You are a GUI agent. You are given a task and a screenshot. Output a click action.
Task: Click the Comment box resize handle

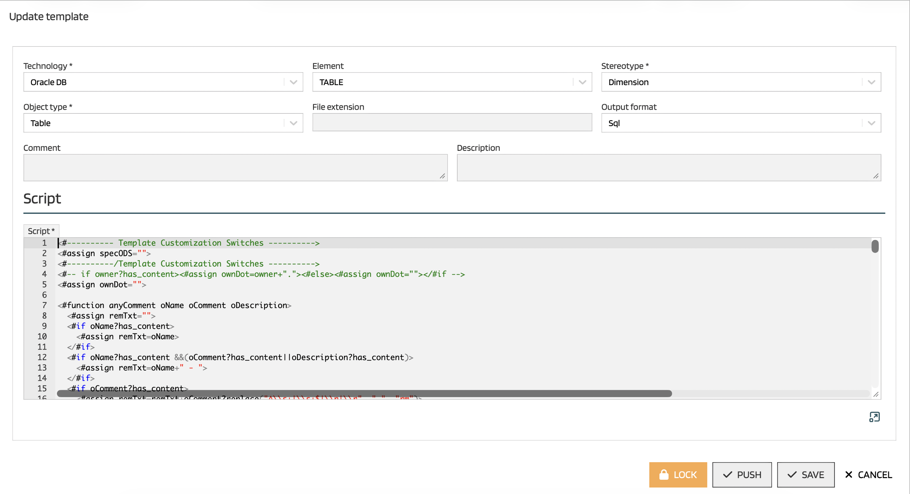point(442,176)
